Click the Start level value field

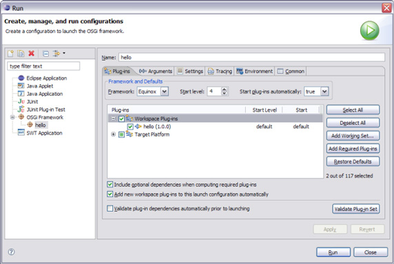[x=214, y=92]
